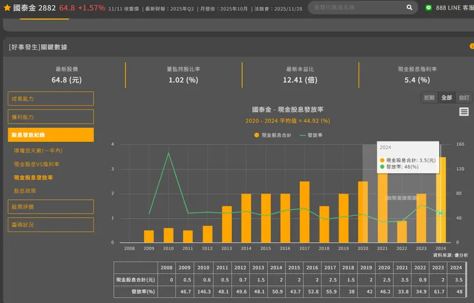This screenshot has width=474, height=303.
Task: Collapse the 股息發放紀錄 section
Action: point(51,135)
